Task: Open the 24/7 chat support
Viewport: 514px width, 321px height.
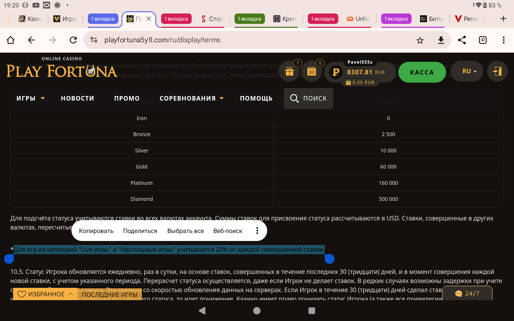Action: coord(467,293)
